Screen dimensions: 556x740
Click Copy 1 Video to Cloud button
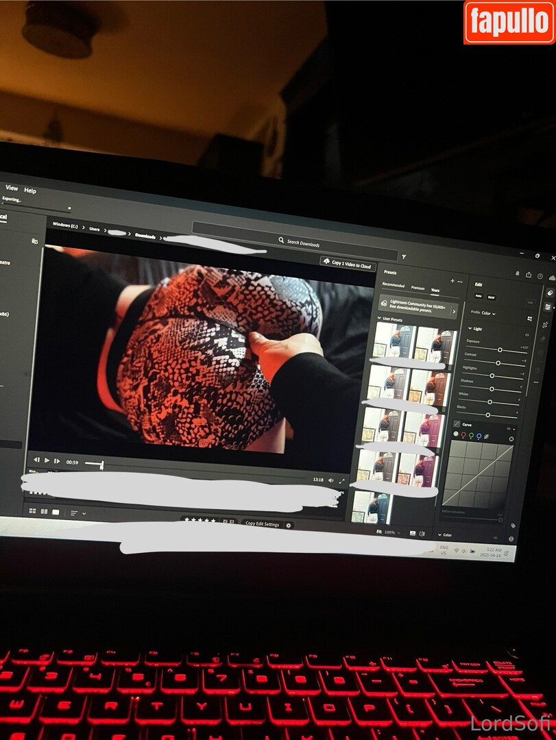coord(347,264)
